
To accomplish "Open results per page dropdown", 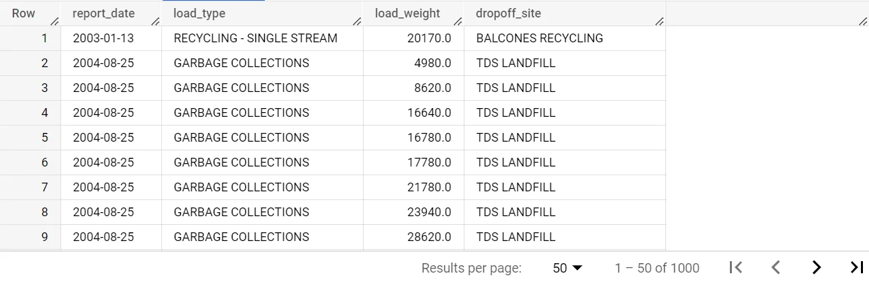I will (x=568, y=268).
